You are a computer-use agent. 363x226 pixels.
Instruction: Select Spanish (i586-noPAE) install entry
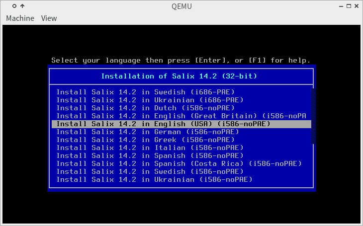tap(150, 155)
